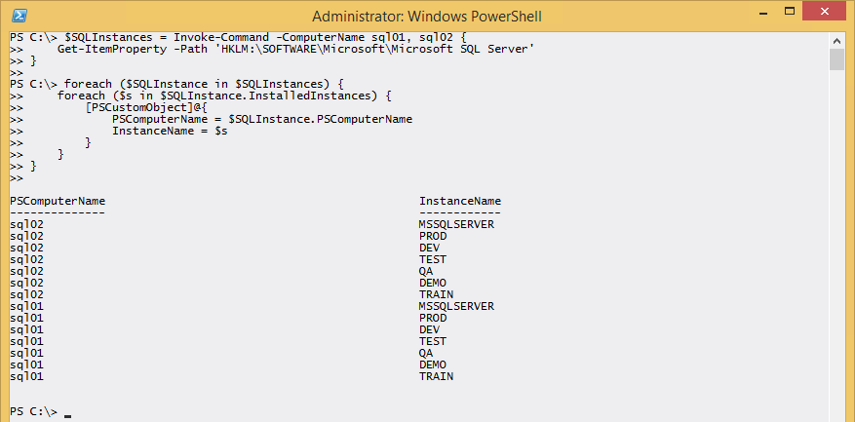The image size is (855, 422).
Task: Click the empty scrollbar track below the thumb
Action: 836,244
